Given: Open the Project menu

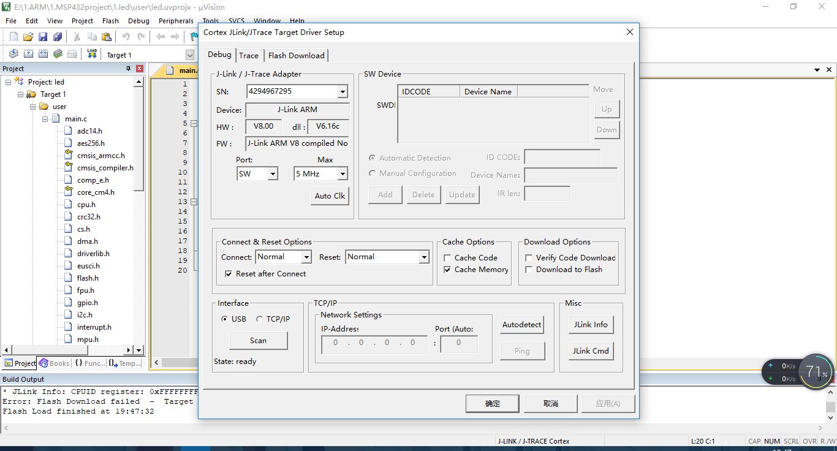Looking at the screenshot, I should tap(82, 21).
